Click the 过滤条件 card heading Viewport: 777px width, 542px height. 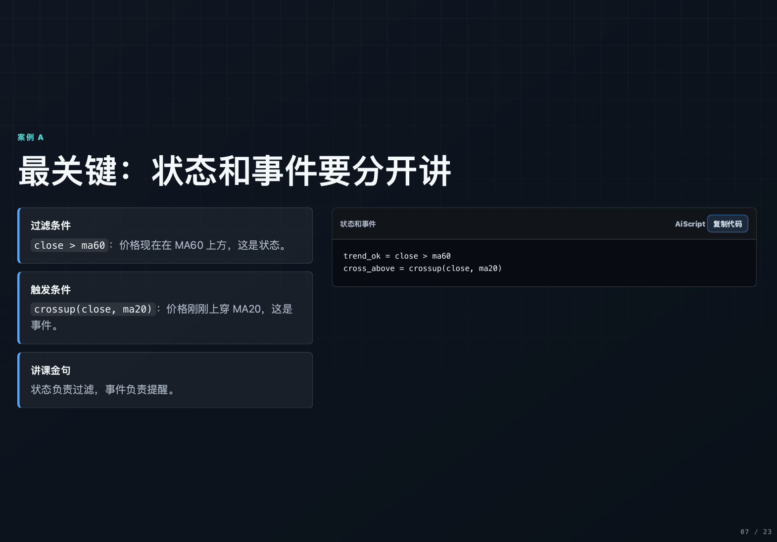click(50, 226)
